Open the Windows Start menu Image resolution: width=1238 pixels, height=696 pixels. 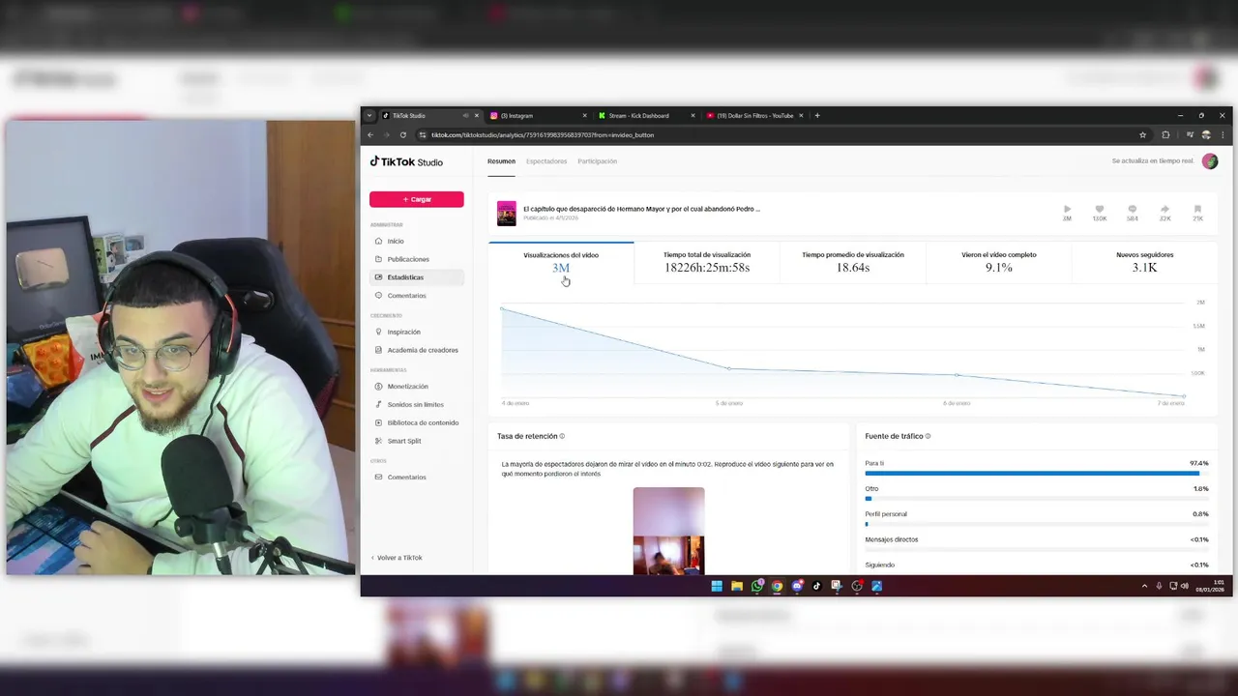pos(717,586)
